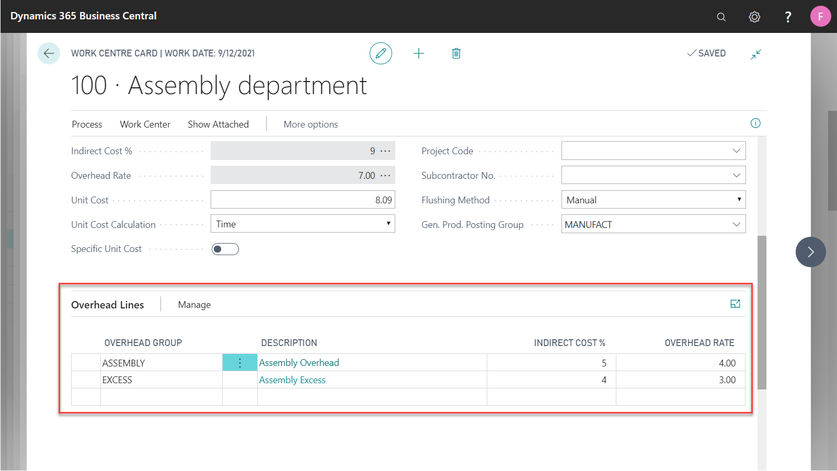Open Overhead Rate ellipsis lookup
This screenshot has height=471, width=837.
pos(386,176)
